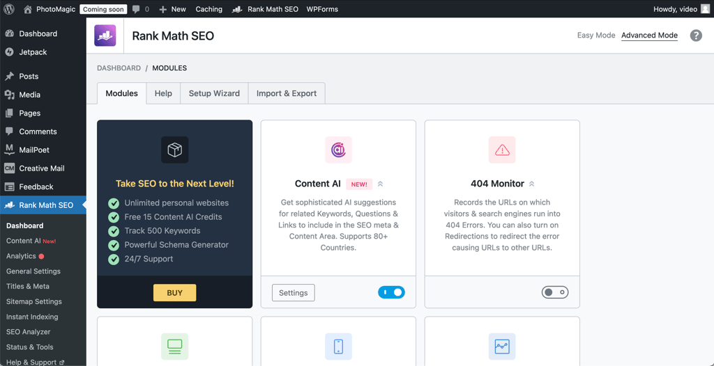Click the Media icon in sidebar
This screenshot has width=714, height=366.
click(x=9, y=95)
